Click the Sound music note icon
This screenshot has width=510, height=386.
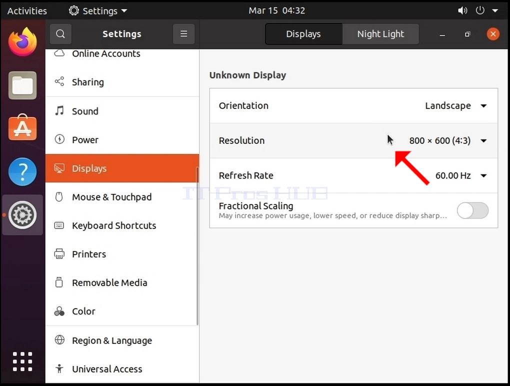pos(59,110)
